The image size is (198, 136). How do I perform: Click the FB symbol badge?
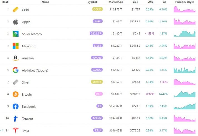[x=100, y=106]
